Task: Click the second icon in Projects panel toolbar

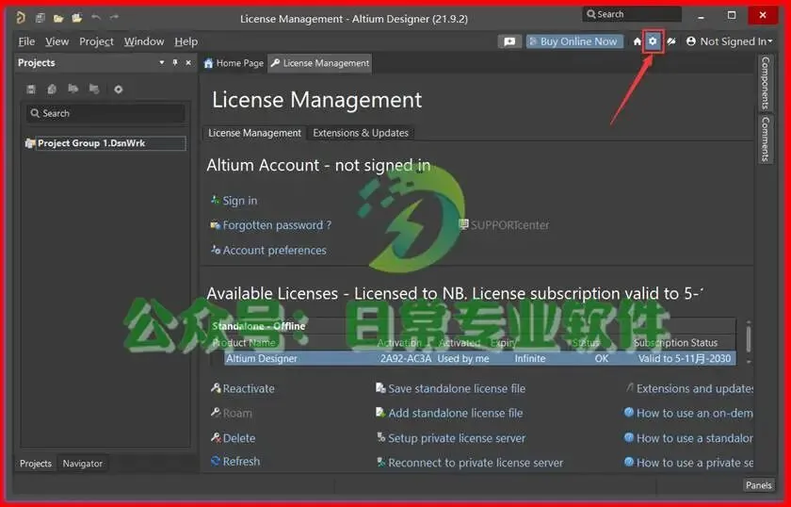Action: click(52, 90)
